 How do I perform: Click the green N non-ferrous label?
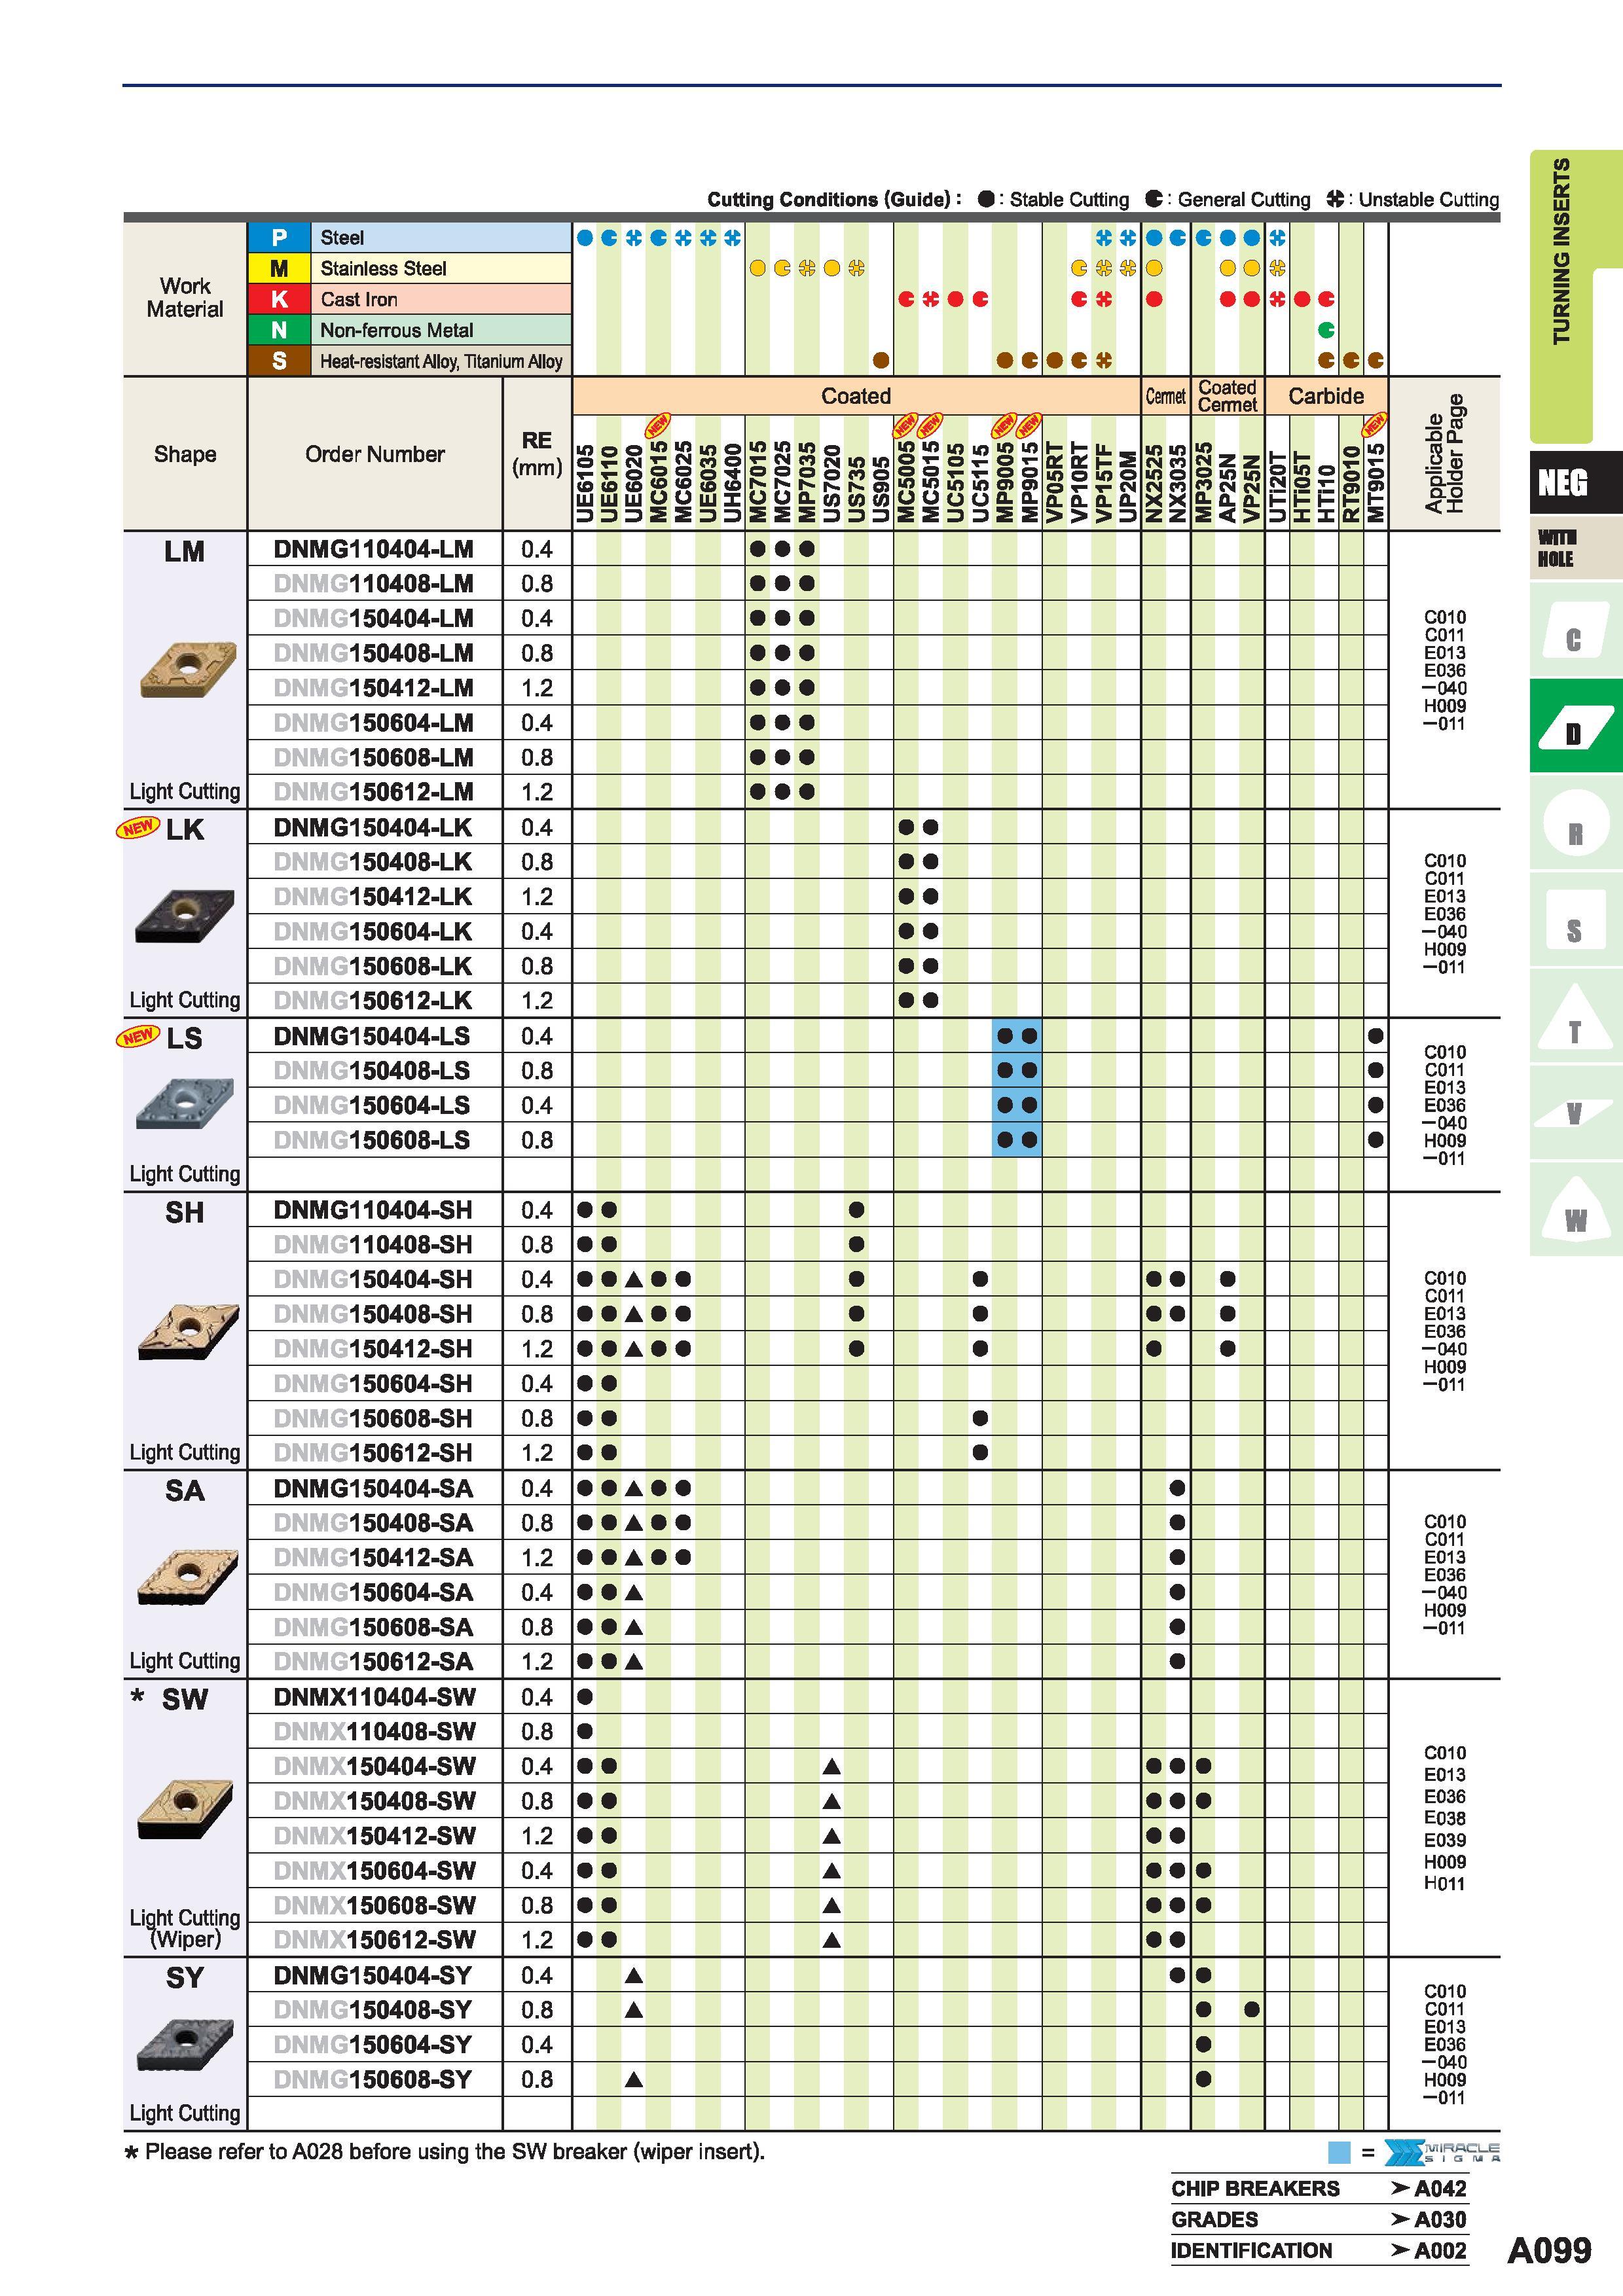279,330
